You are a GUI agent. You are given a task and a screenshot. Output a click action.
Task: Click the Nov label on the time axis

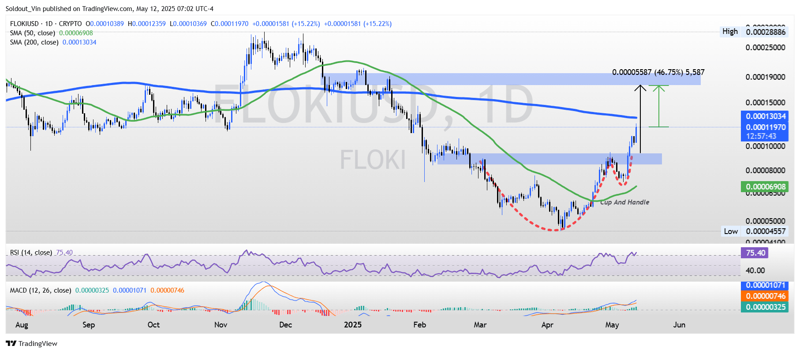click(x=221, y=325)
